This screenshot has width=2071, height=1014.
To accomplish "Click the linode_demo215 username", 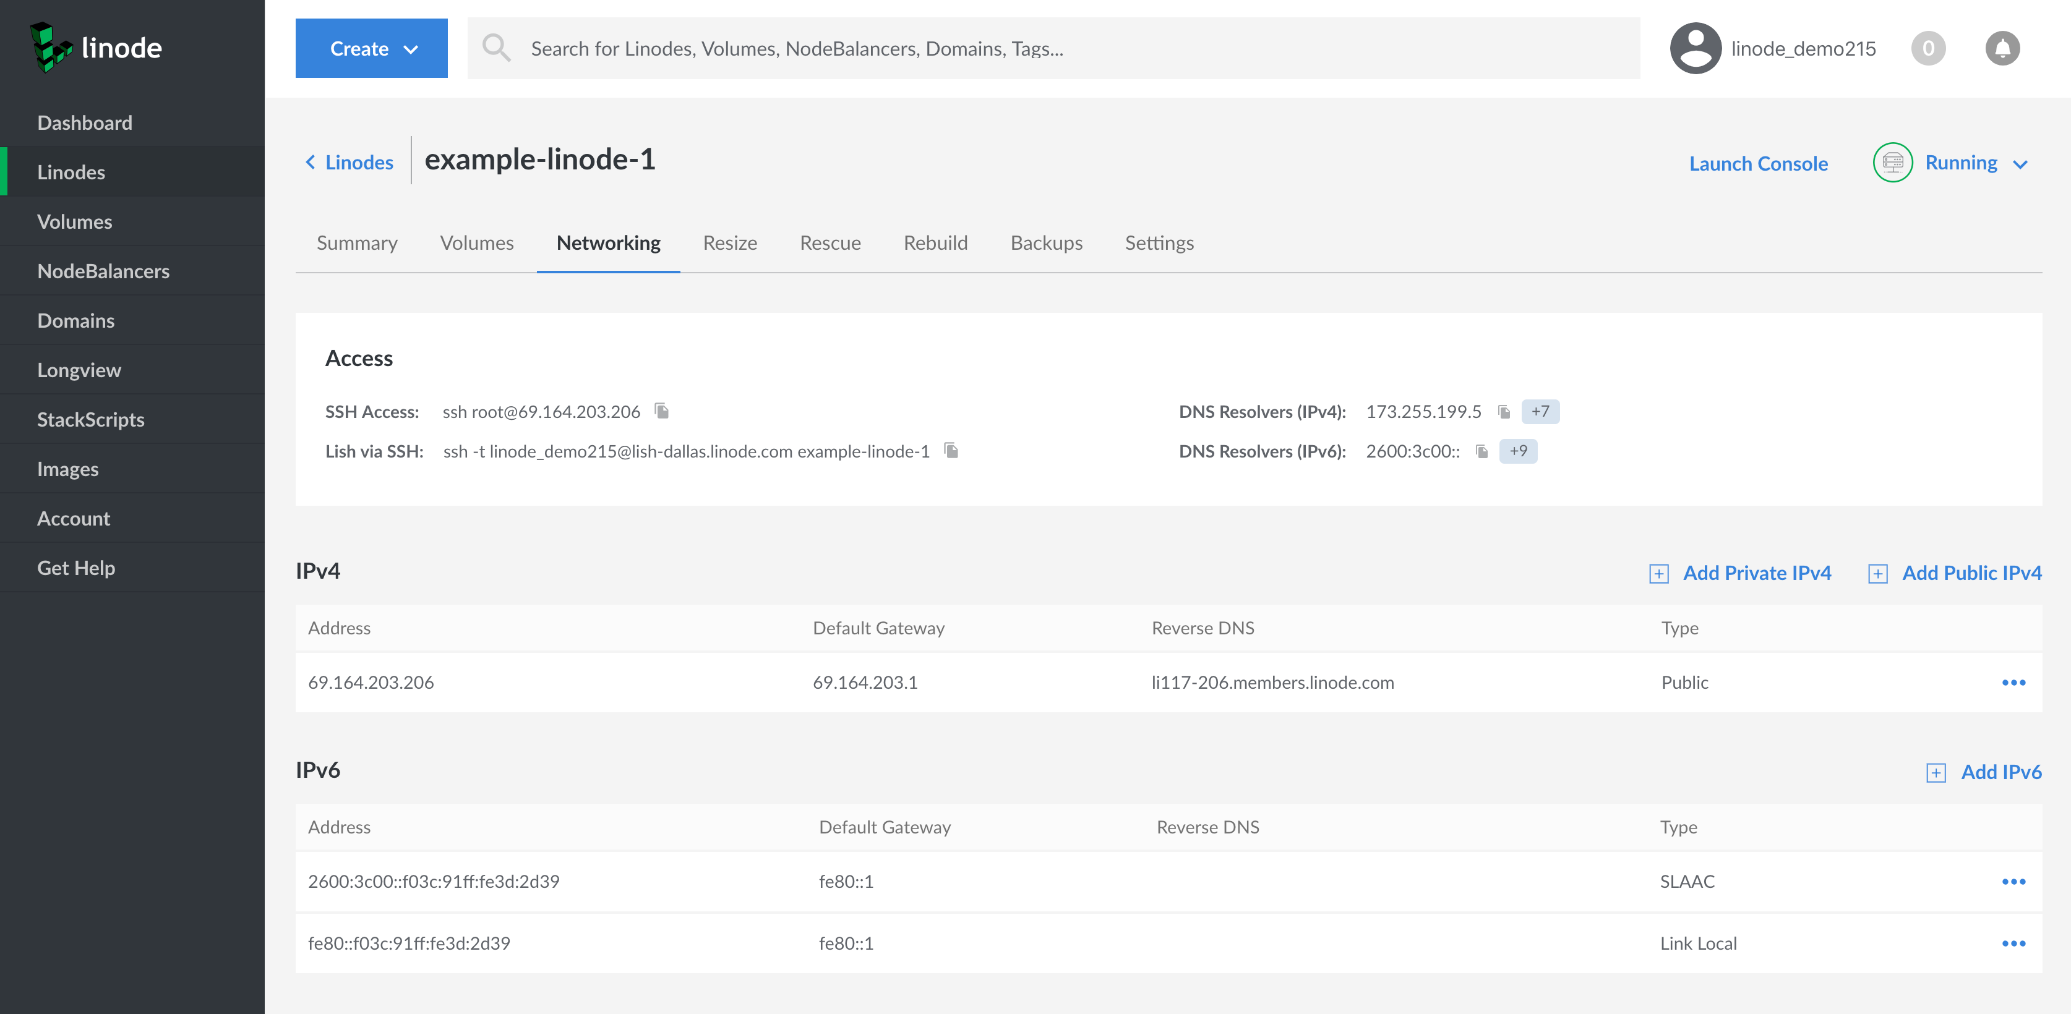I will (x=1803, y=49).
